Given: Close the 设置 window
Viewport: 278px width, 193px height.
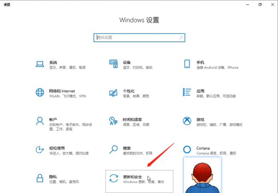Looking at the screenshot, I should 273,5.
